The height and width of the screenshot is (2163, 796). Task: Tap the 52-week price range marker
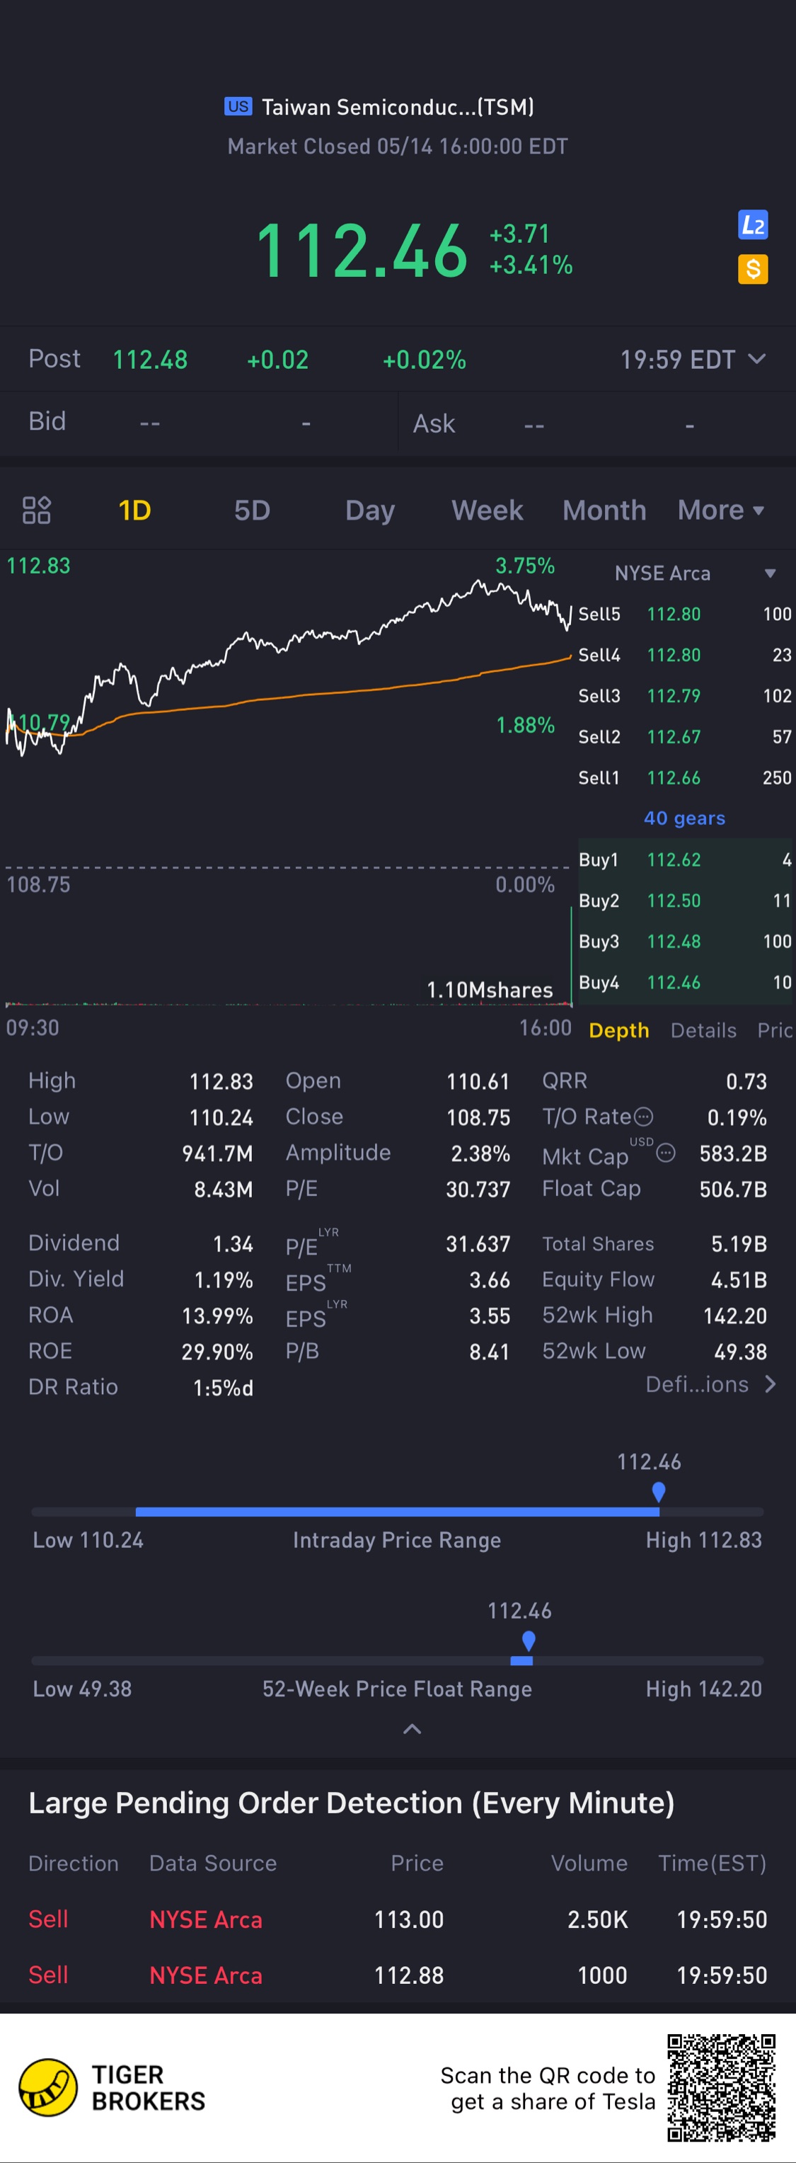pyautogui.click(x=529, y=1640)
